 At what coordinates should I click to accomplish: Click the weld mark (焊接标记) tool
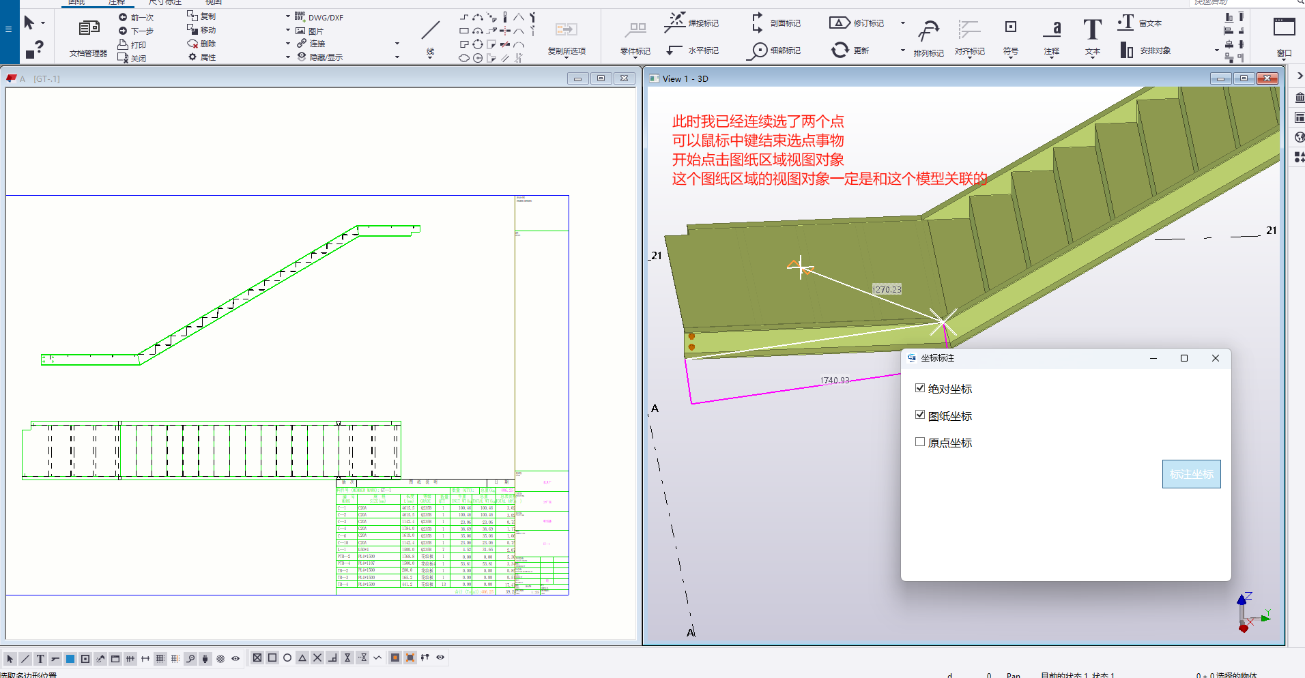[675, 23]
